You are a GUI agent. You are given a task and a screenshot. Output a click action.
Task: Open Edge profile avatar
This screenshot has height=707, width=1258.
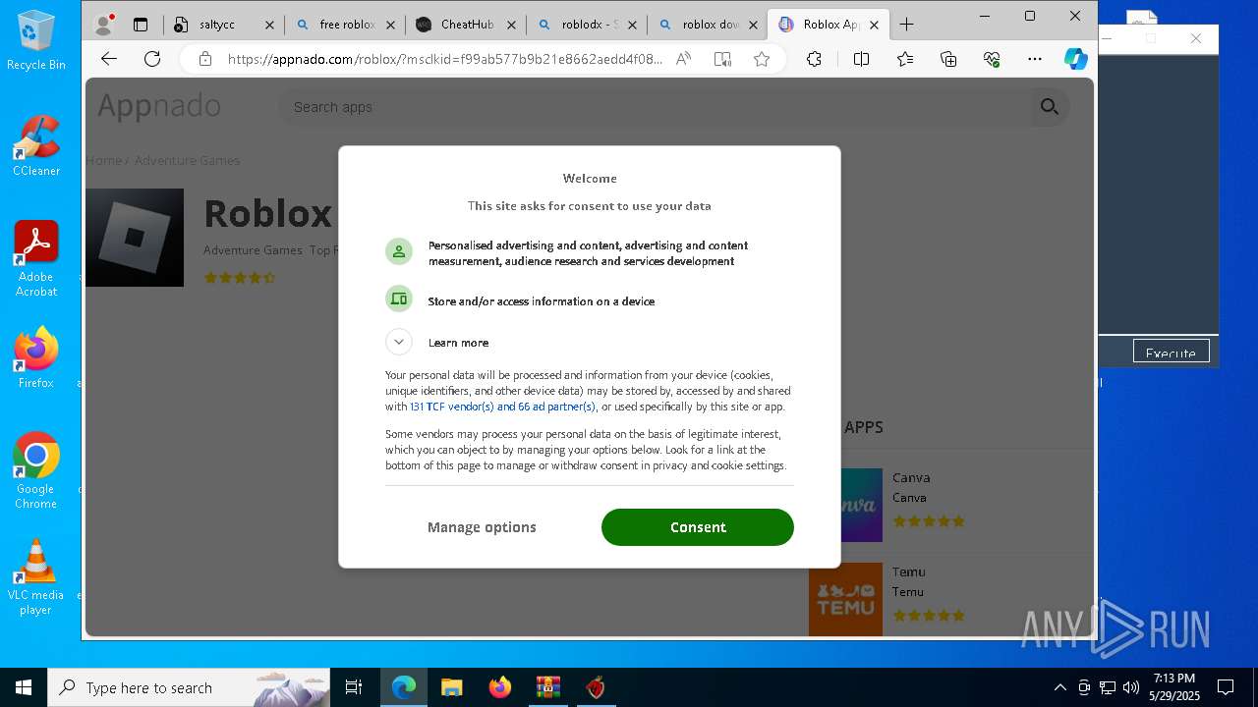(103, 25)
